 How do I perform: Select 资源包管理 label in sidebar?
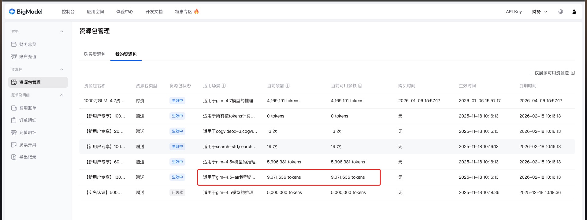tap(30, 82)
